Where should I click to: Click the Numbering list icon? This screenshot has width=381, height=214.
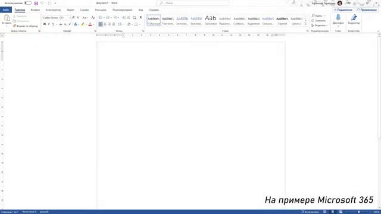(108, 18)
